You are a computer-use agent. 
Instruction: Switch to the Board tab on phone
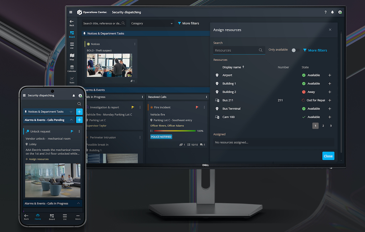click(52, 217)
